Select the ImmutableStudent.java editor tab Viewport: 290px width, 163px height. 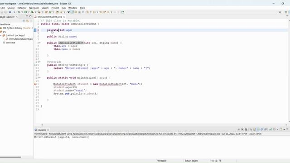point(49,17)
